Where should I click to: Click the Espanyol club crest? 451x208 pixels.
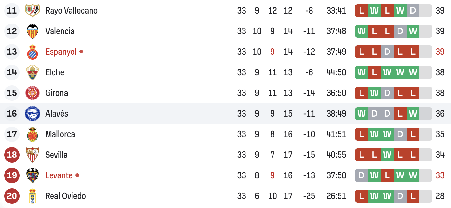pos(33,52)
